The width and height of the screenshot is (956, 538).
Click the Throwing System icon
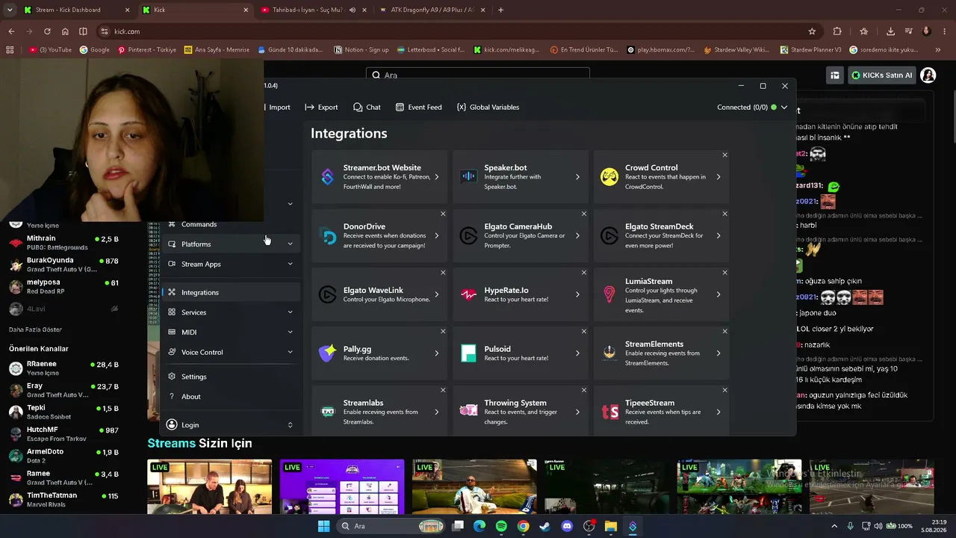pos(468,411)
